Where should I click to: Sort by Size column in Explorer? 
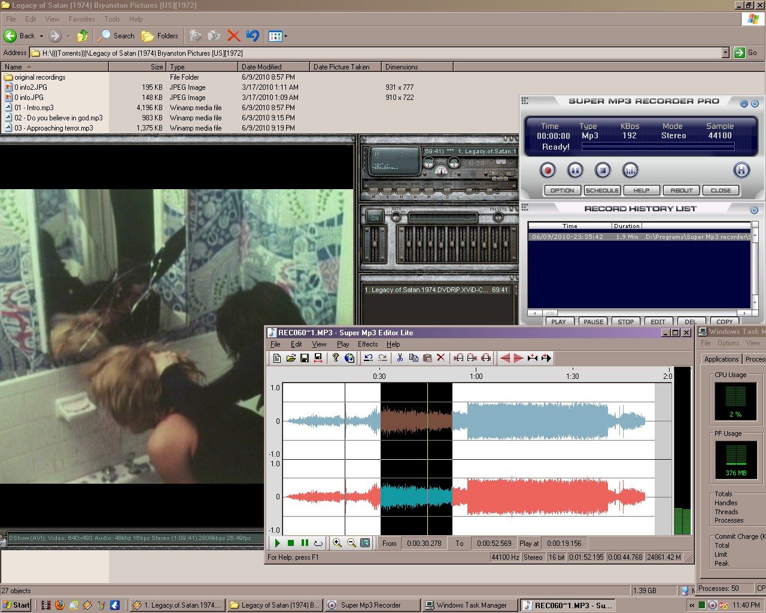point(137,66)
